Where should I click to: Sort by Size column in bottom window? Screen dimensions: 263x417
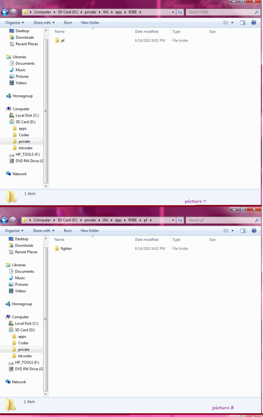tap(212, 240)
